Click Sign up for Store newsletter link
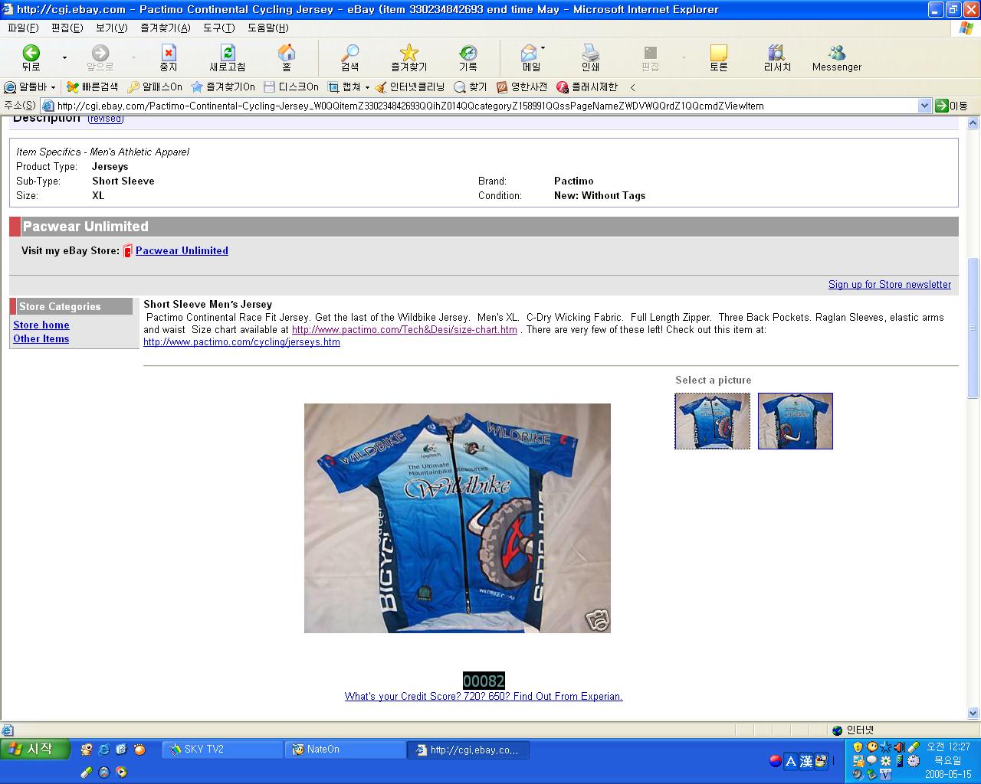This screenshot has width=981, height=784. tap(890, 284)
